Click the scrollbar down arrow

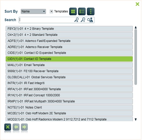pos(136,120)
